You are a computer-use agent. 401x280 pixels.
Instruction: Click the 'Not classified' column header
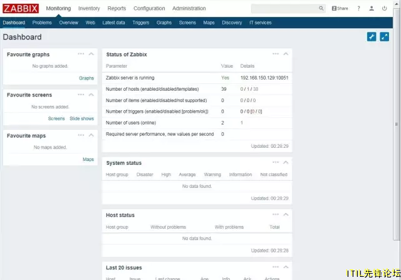pos(274,174)
